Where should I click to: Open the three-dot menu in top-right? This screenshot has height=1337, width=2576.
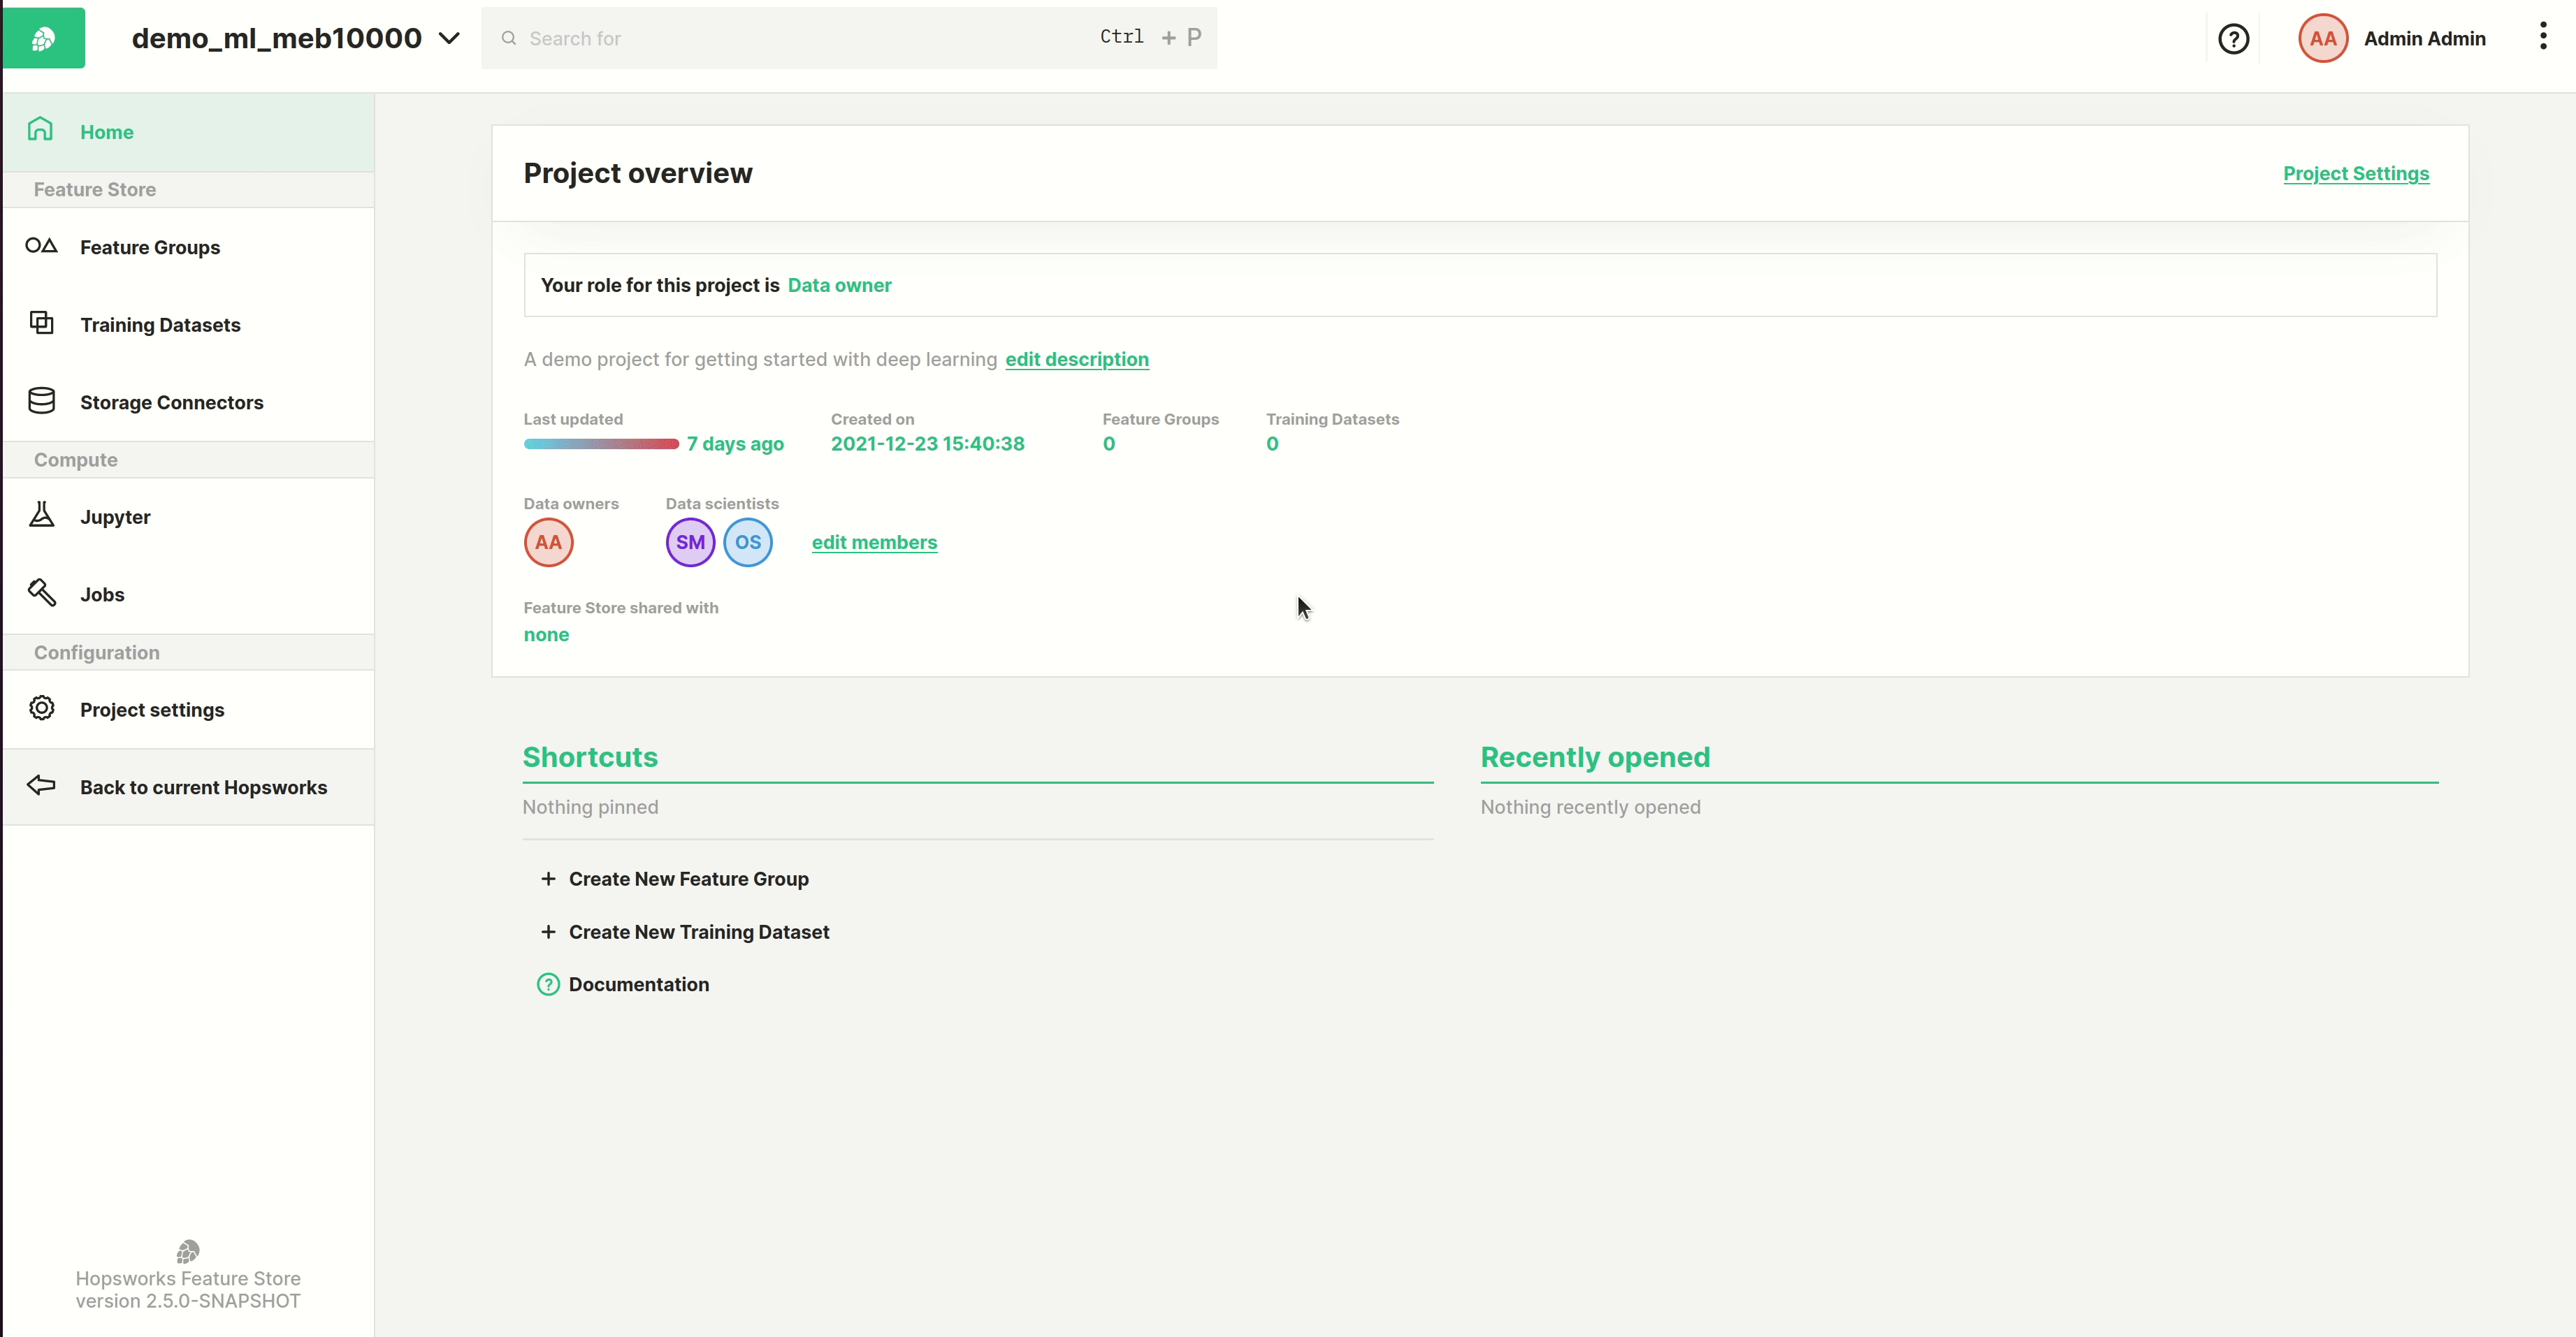tap(2542, 37)
